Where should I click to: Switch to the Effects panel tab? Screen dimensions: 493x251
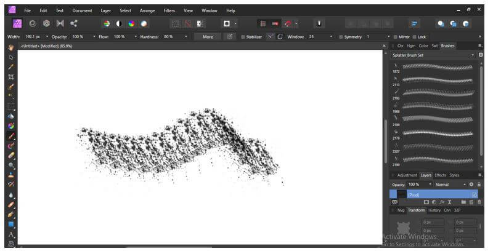pos(440,175)
